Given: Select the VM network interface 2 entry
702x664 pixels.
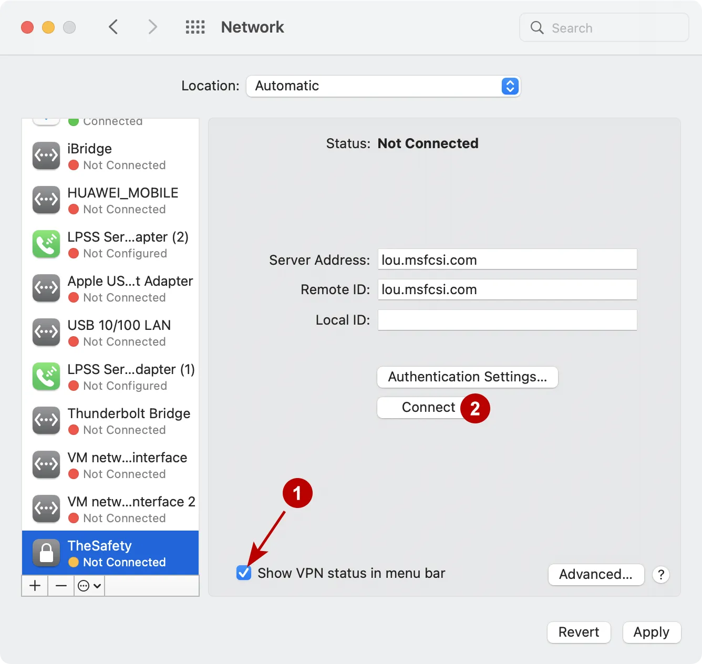Looking at the screenshot, I should click(110, 509).
